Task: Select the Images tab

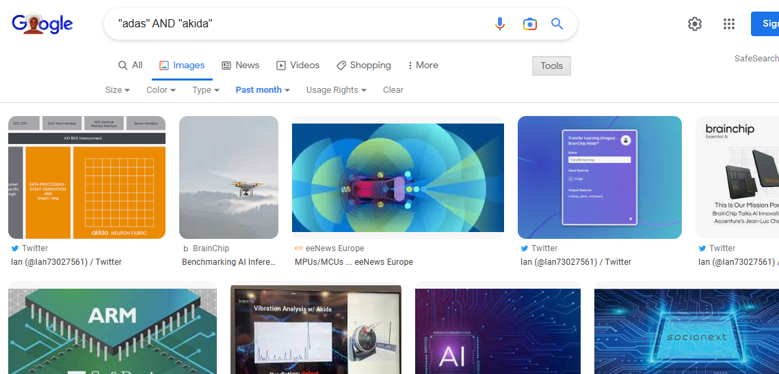Action: click(182, 66)
